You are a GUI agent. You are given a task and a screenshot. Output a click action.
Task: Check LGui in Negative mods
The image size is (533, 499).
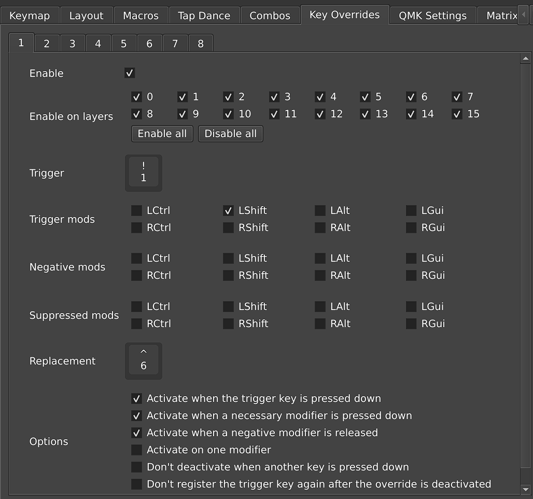[411, 259]
